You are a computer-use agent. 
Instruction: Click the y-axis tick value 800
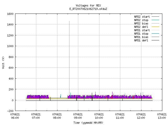point(11,57)
